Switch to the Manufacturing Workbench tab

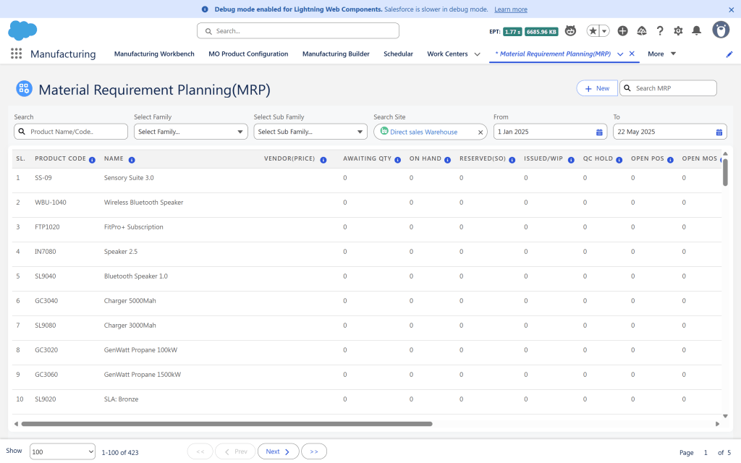tap(154, 54)
